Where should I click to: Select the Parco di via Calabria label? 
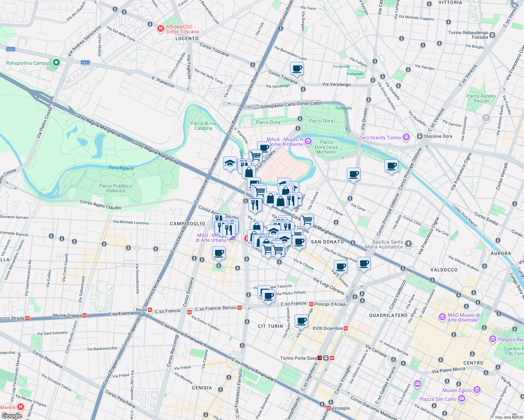click(x=203, y=126)
